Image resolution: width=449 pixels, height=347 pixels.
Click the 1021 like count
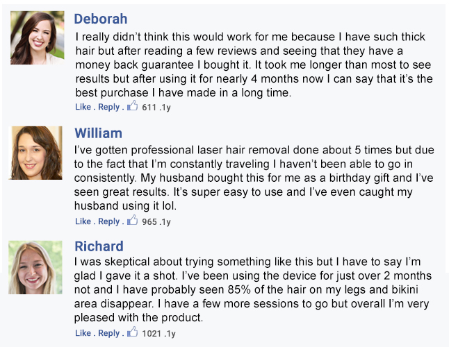(x=152, y=334)
